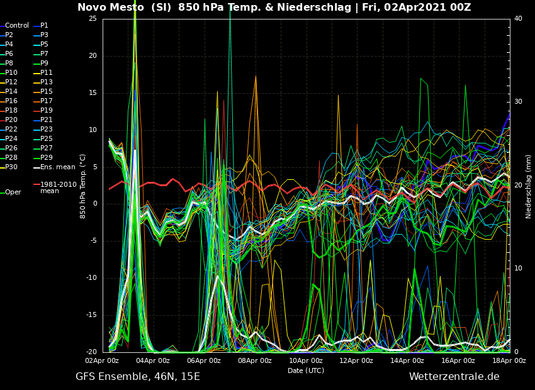Click the 02Apr 00z date tick
Viewport: 535px width, 390px height.
tap(102, 361)
